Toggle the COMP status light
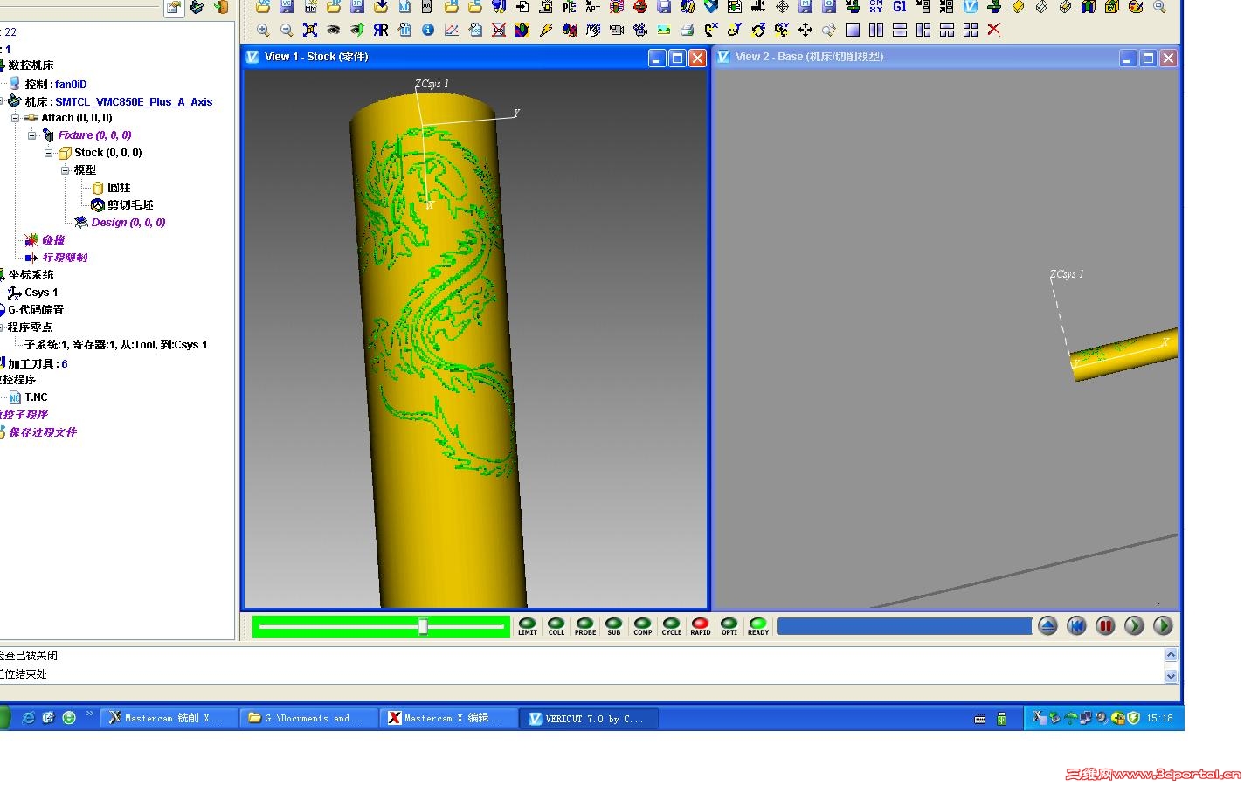The image size is (1258, 786). pyautogui.click(x=643, y=626)
